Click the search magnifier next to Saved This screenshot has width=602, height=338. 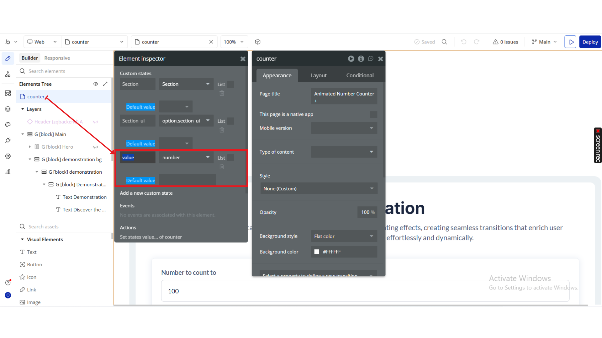tap(444, 42)
